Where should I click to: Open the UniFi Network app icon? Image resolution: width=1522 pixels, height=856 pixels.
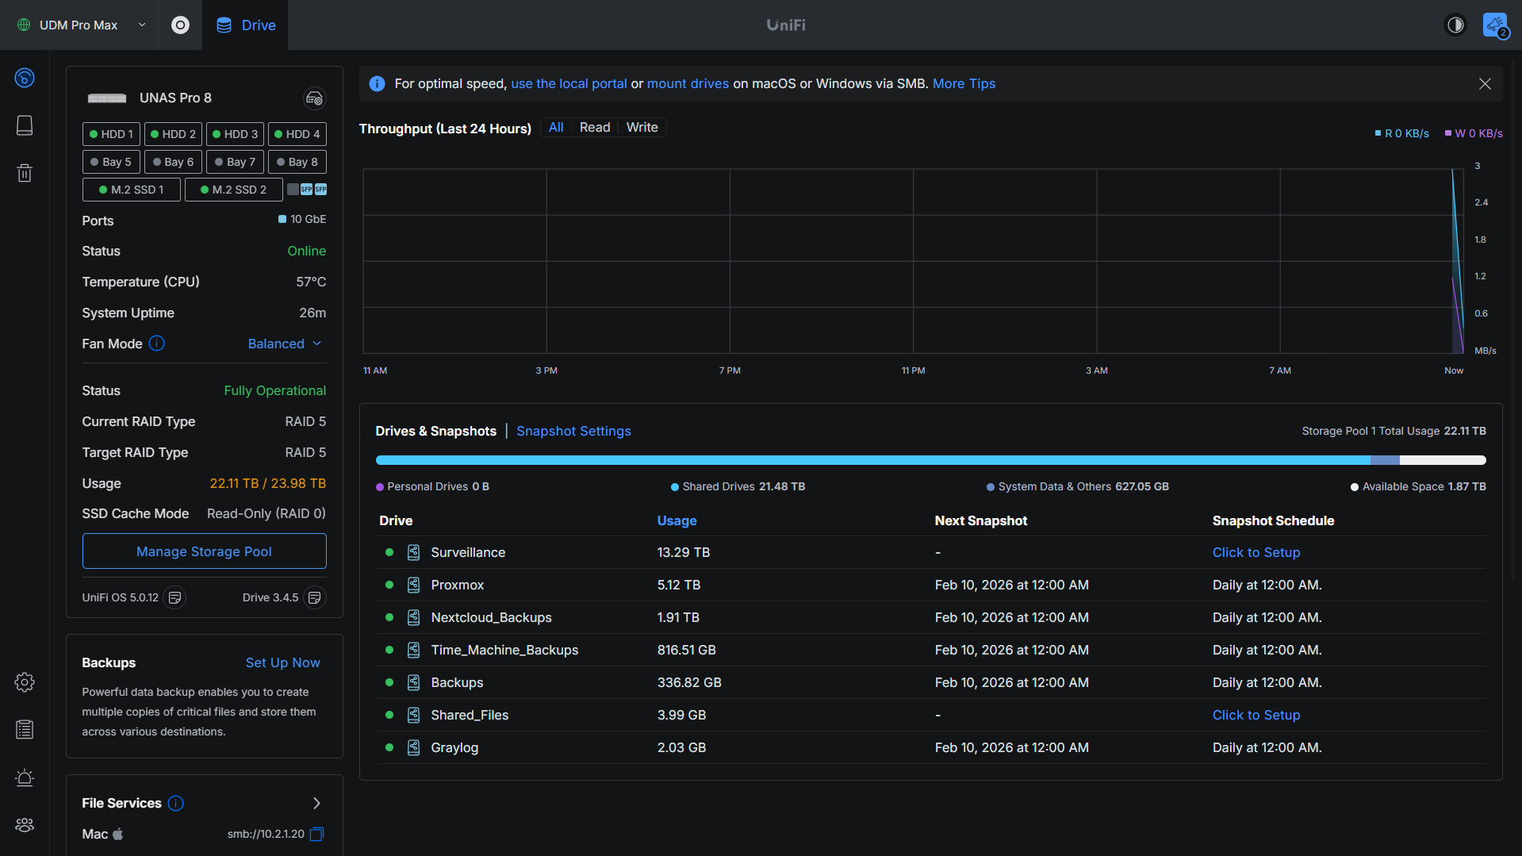[180, 25]
